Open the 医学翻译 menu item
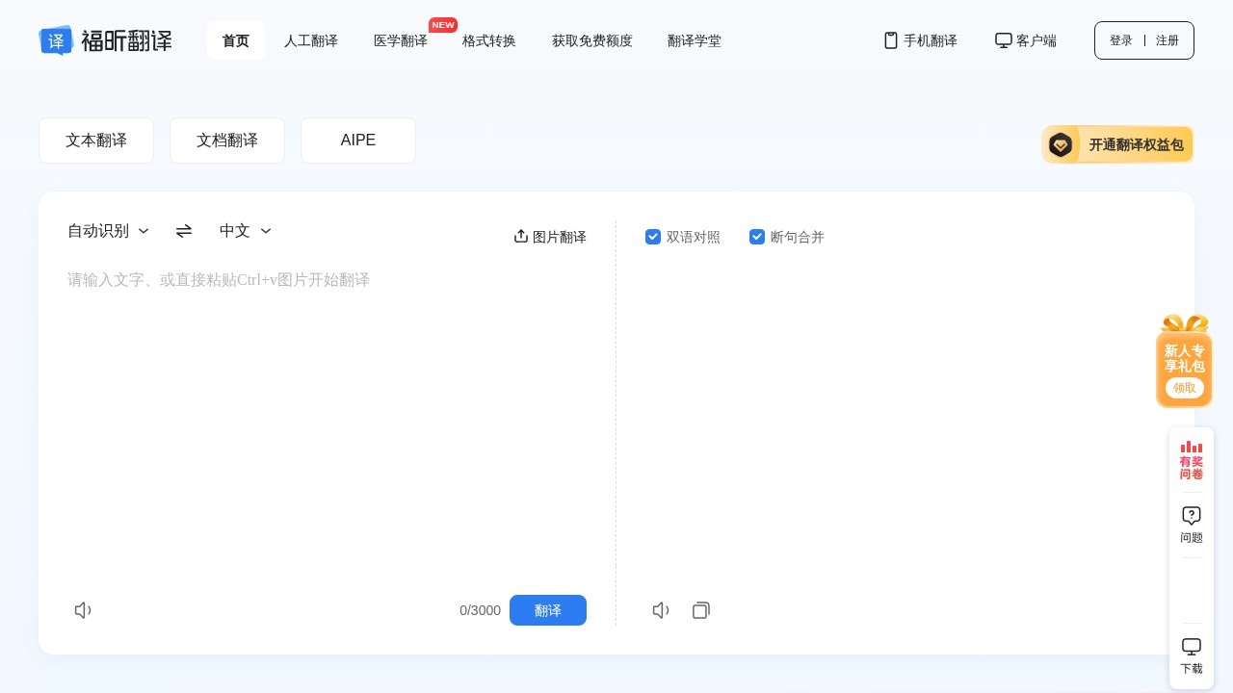Image resolution: width=1233 pixels, height=693 pixels. pyautogui.click(x=401, y=40)
